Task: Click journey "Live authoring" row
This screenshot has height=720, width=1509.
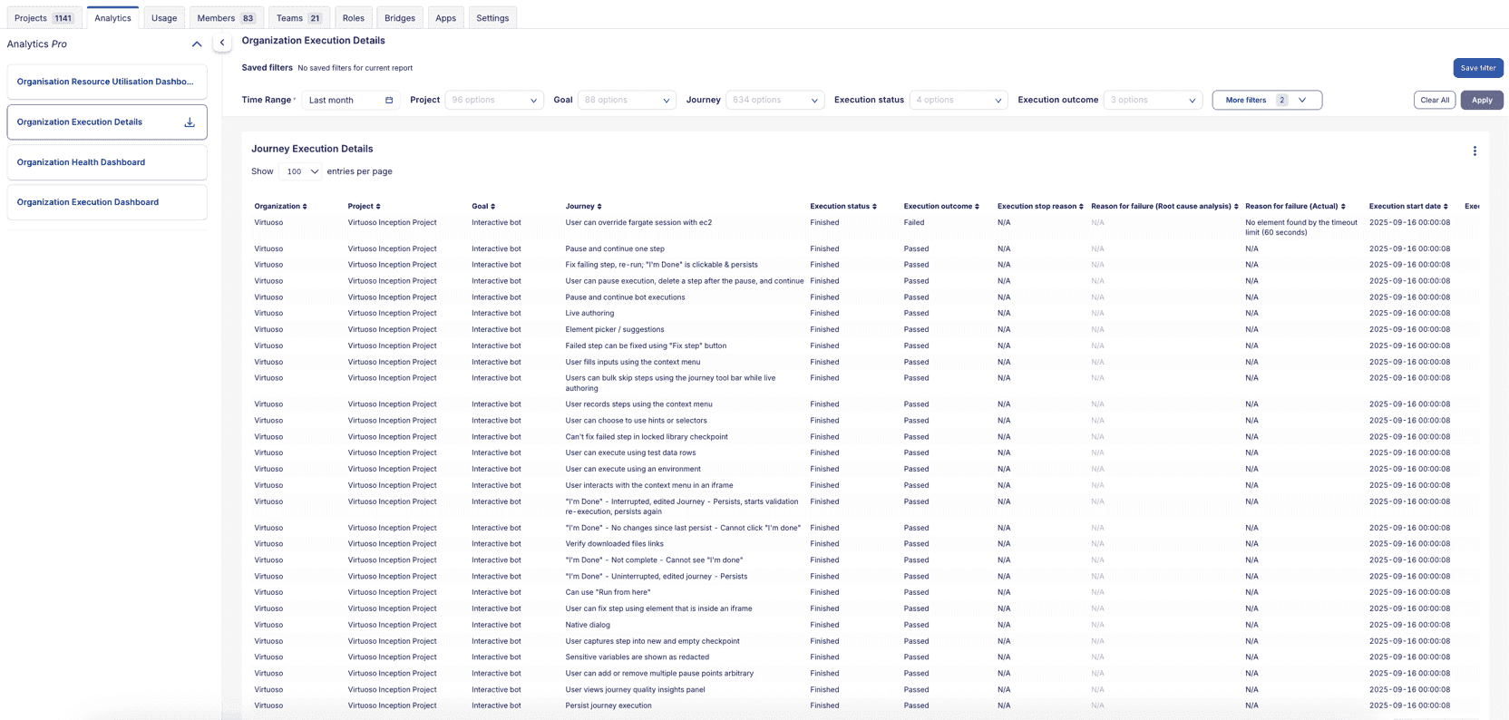Action: [589, 314]
